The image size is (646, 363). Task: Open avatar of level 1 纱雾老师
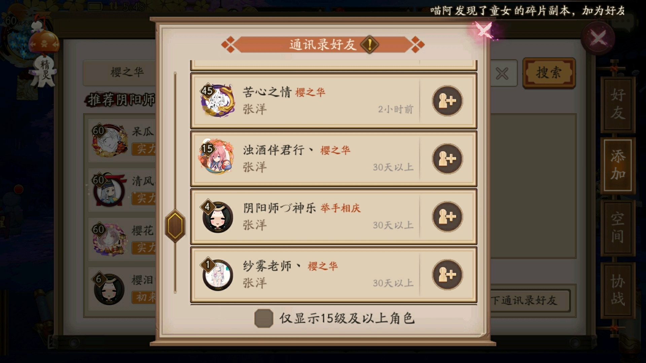click(x=217, y=275)
